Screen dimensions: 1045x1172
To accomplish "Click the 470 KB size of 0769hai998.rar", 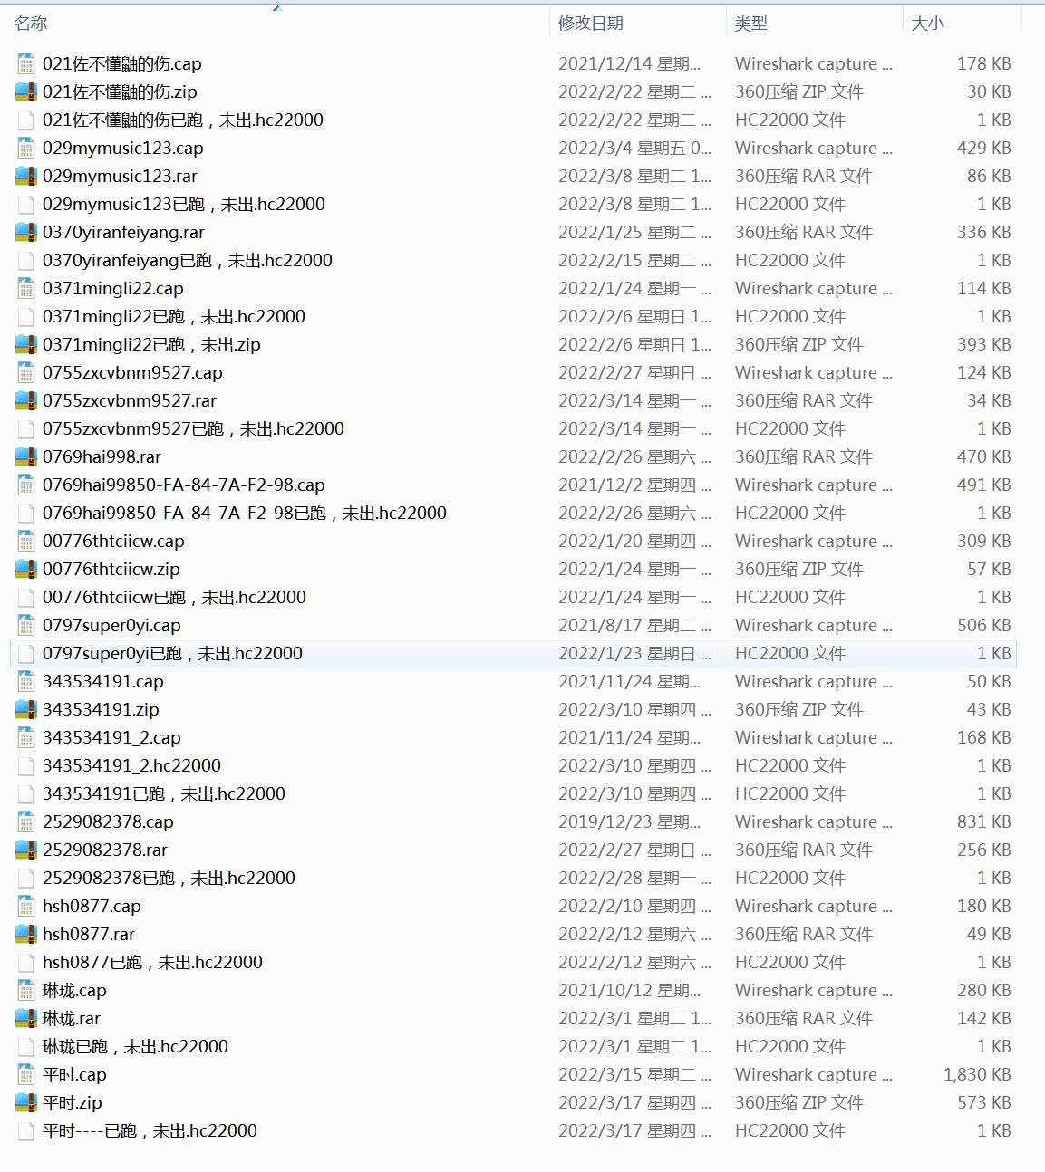I will [x=983, y=456].
